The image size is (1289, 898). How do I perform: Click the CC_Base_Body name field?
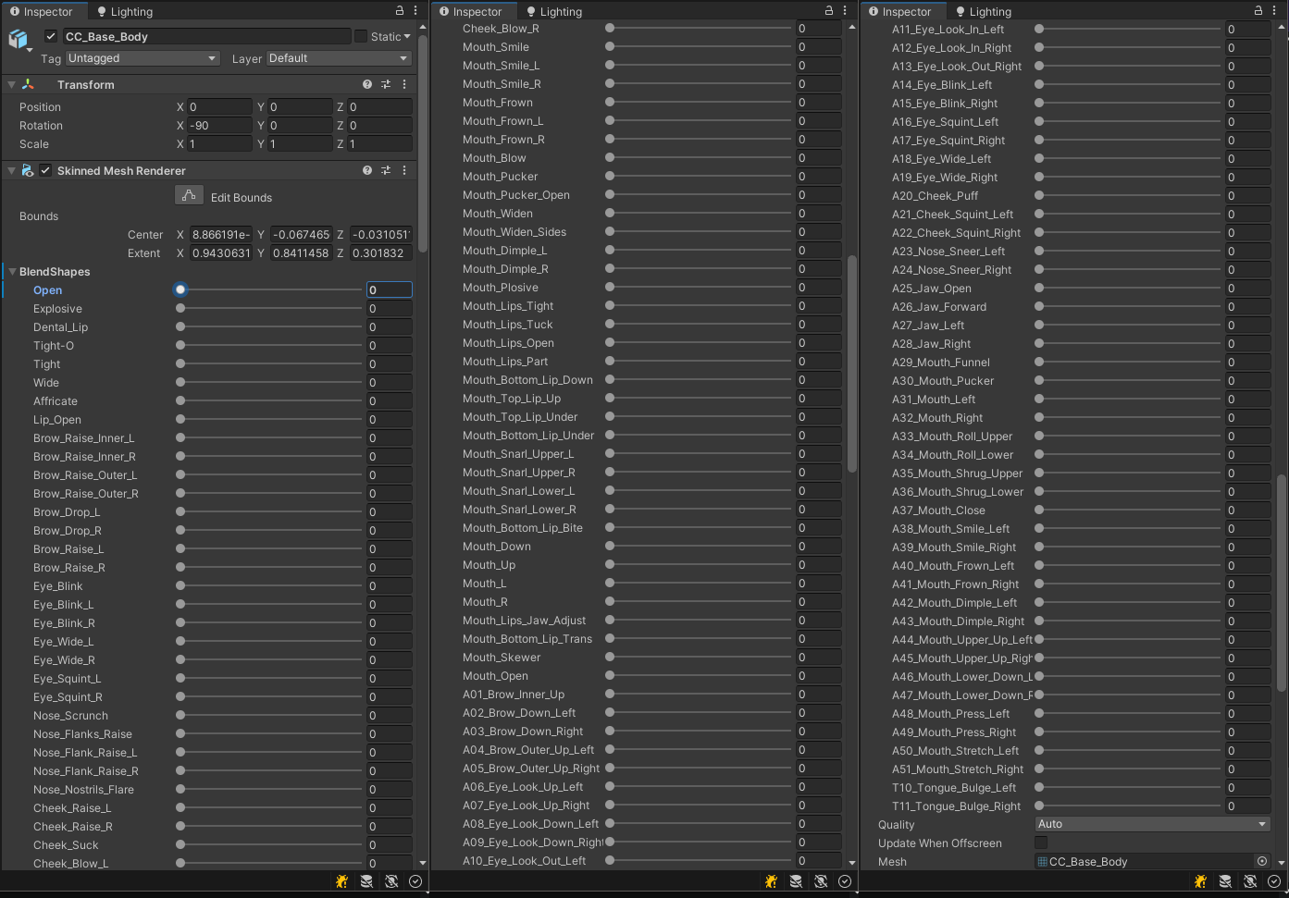point(206,36)
